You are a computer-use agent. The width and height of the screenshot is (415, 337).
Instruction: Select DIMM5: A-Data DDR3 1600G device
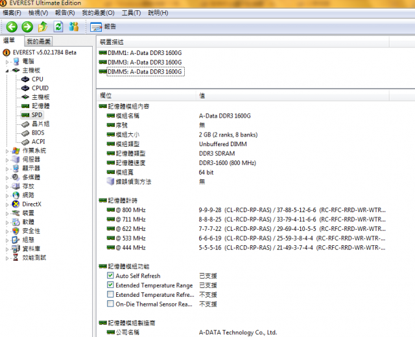(x=145, y=72)
